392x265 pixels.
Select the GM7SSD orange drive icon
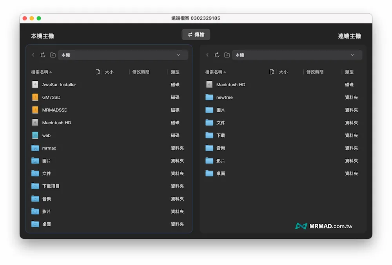[35, 97]
